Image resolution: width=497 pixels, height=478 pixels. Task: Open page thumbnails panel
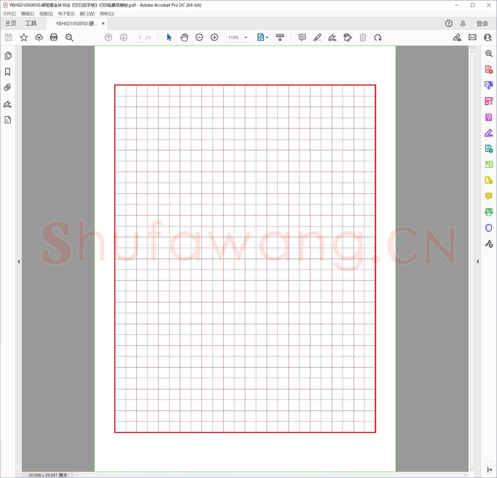coord(8,56)
